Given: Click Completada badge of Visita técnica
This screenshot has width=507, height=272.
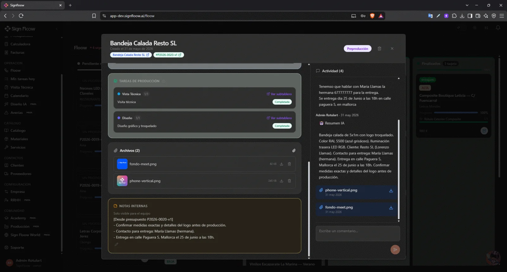Looking at the screenshot, I should (282, 102).
